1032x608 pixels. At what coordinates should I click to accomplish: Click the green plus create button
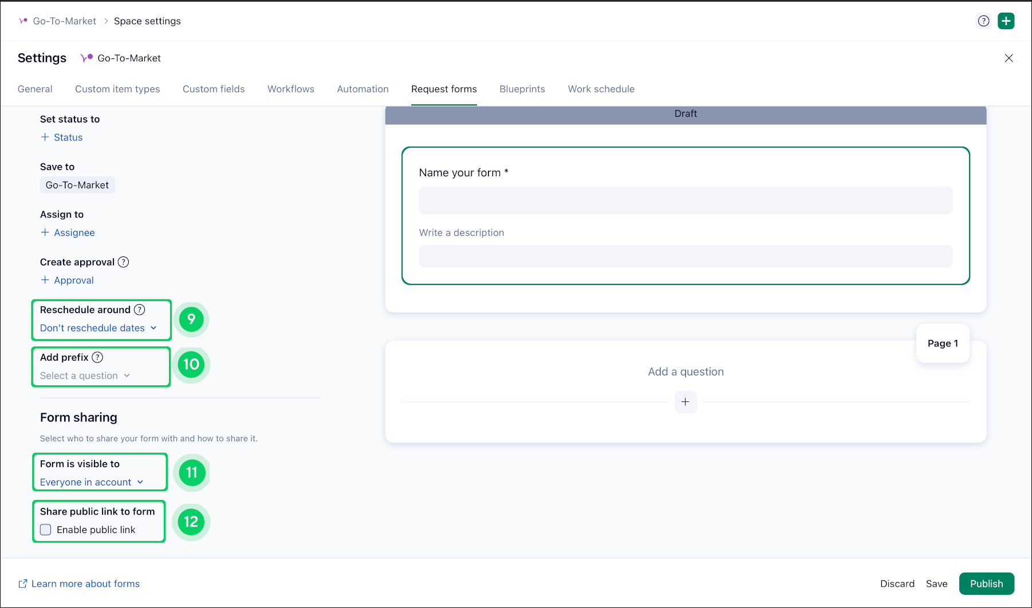click(1006, 21)
